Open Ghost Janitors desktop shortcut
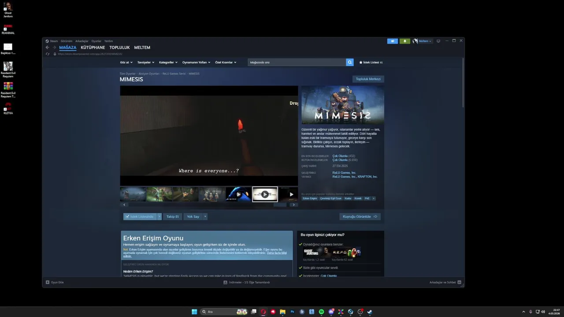The width and height of the screenshot is (564, 317). click(x=8, y=10)
